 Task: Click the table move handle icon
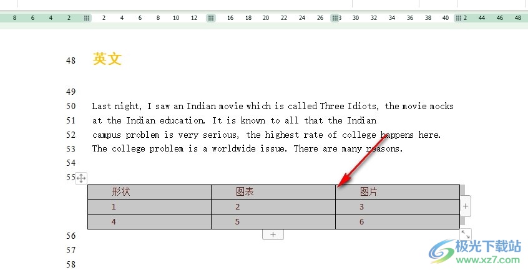coord(81,178)
